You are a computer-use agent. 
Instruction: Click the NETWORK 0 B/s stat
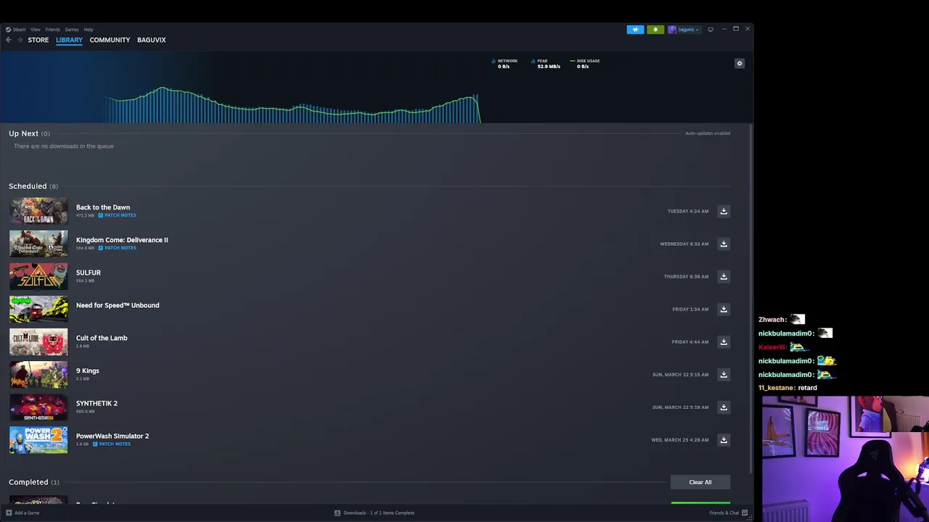(505, 64)
